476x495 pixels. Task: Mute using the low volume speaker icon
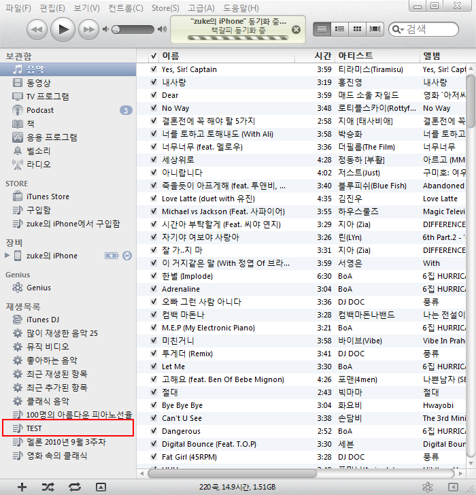point(105,29)
